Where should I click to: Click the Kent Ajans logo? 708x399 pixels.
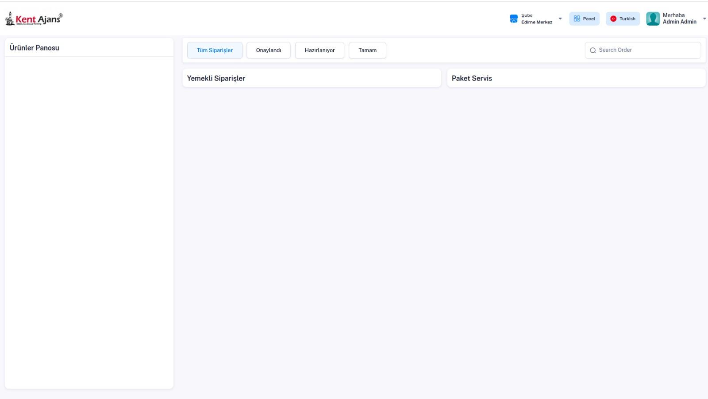coord(34,19)
